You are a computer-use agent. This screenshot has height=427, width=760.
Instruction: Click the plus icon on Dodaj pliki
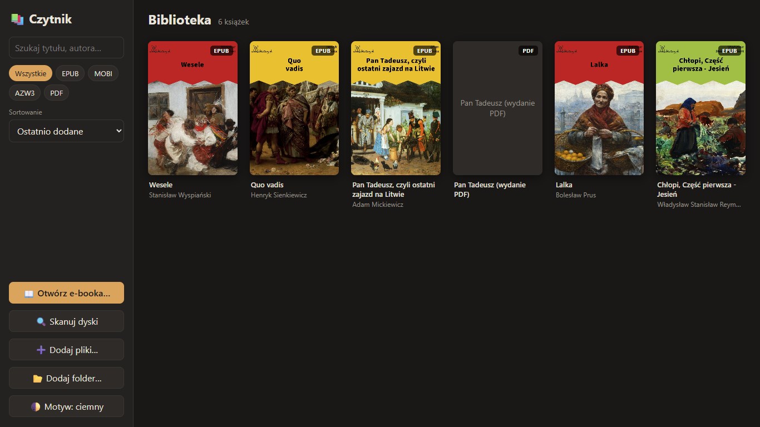(x=41, y=350)
